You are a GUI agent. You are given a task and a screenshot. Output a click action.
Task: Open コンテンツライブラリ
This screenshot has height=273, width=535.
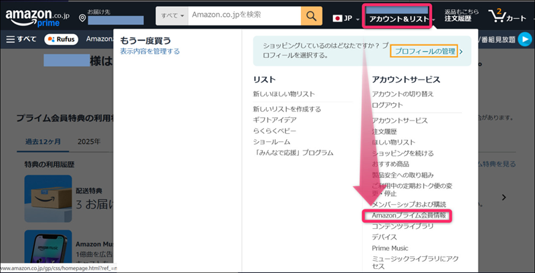coord(403,226)
